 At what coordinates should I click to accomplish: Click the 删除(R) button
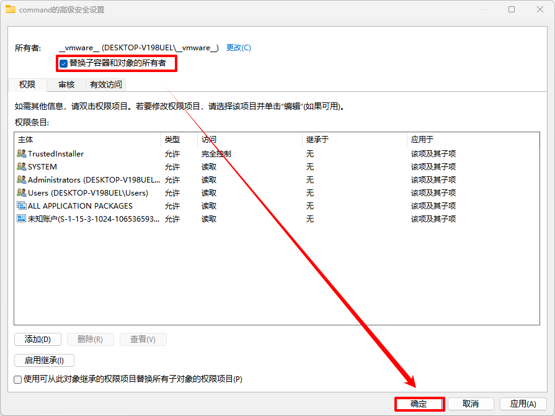tap(91, 340)
